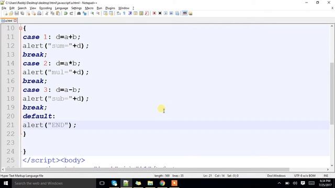Click Dos\Windows line ending status

(276, 175)
